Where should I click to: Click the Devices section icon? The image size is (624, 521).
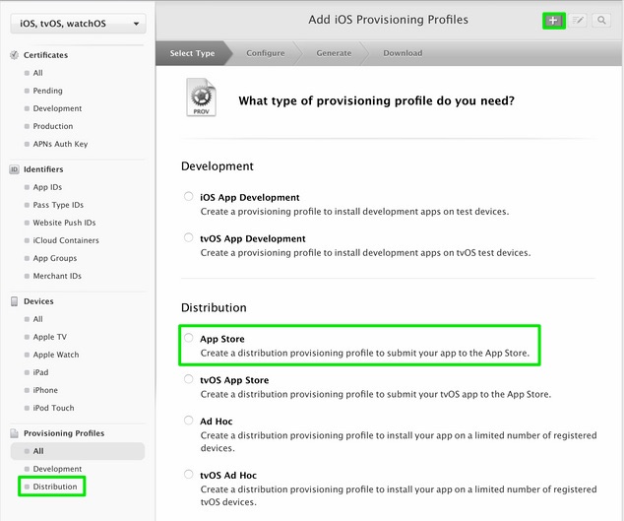point(14,301)
